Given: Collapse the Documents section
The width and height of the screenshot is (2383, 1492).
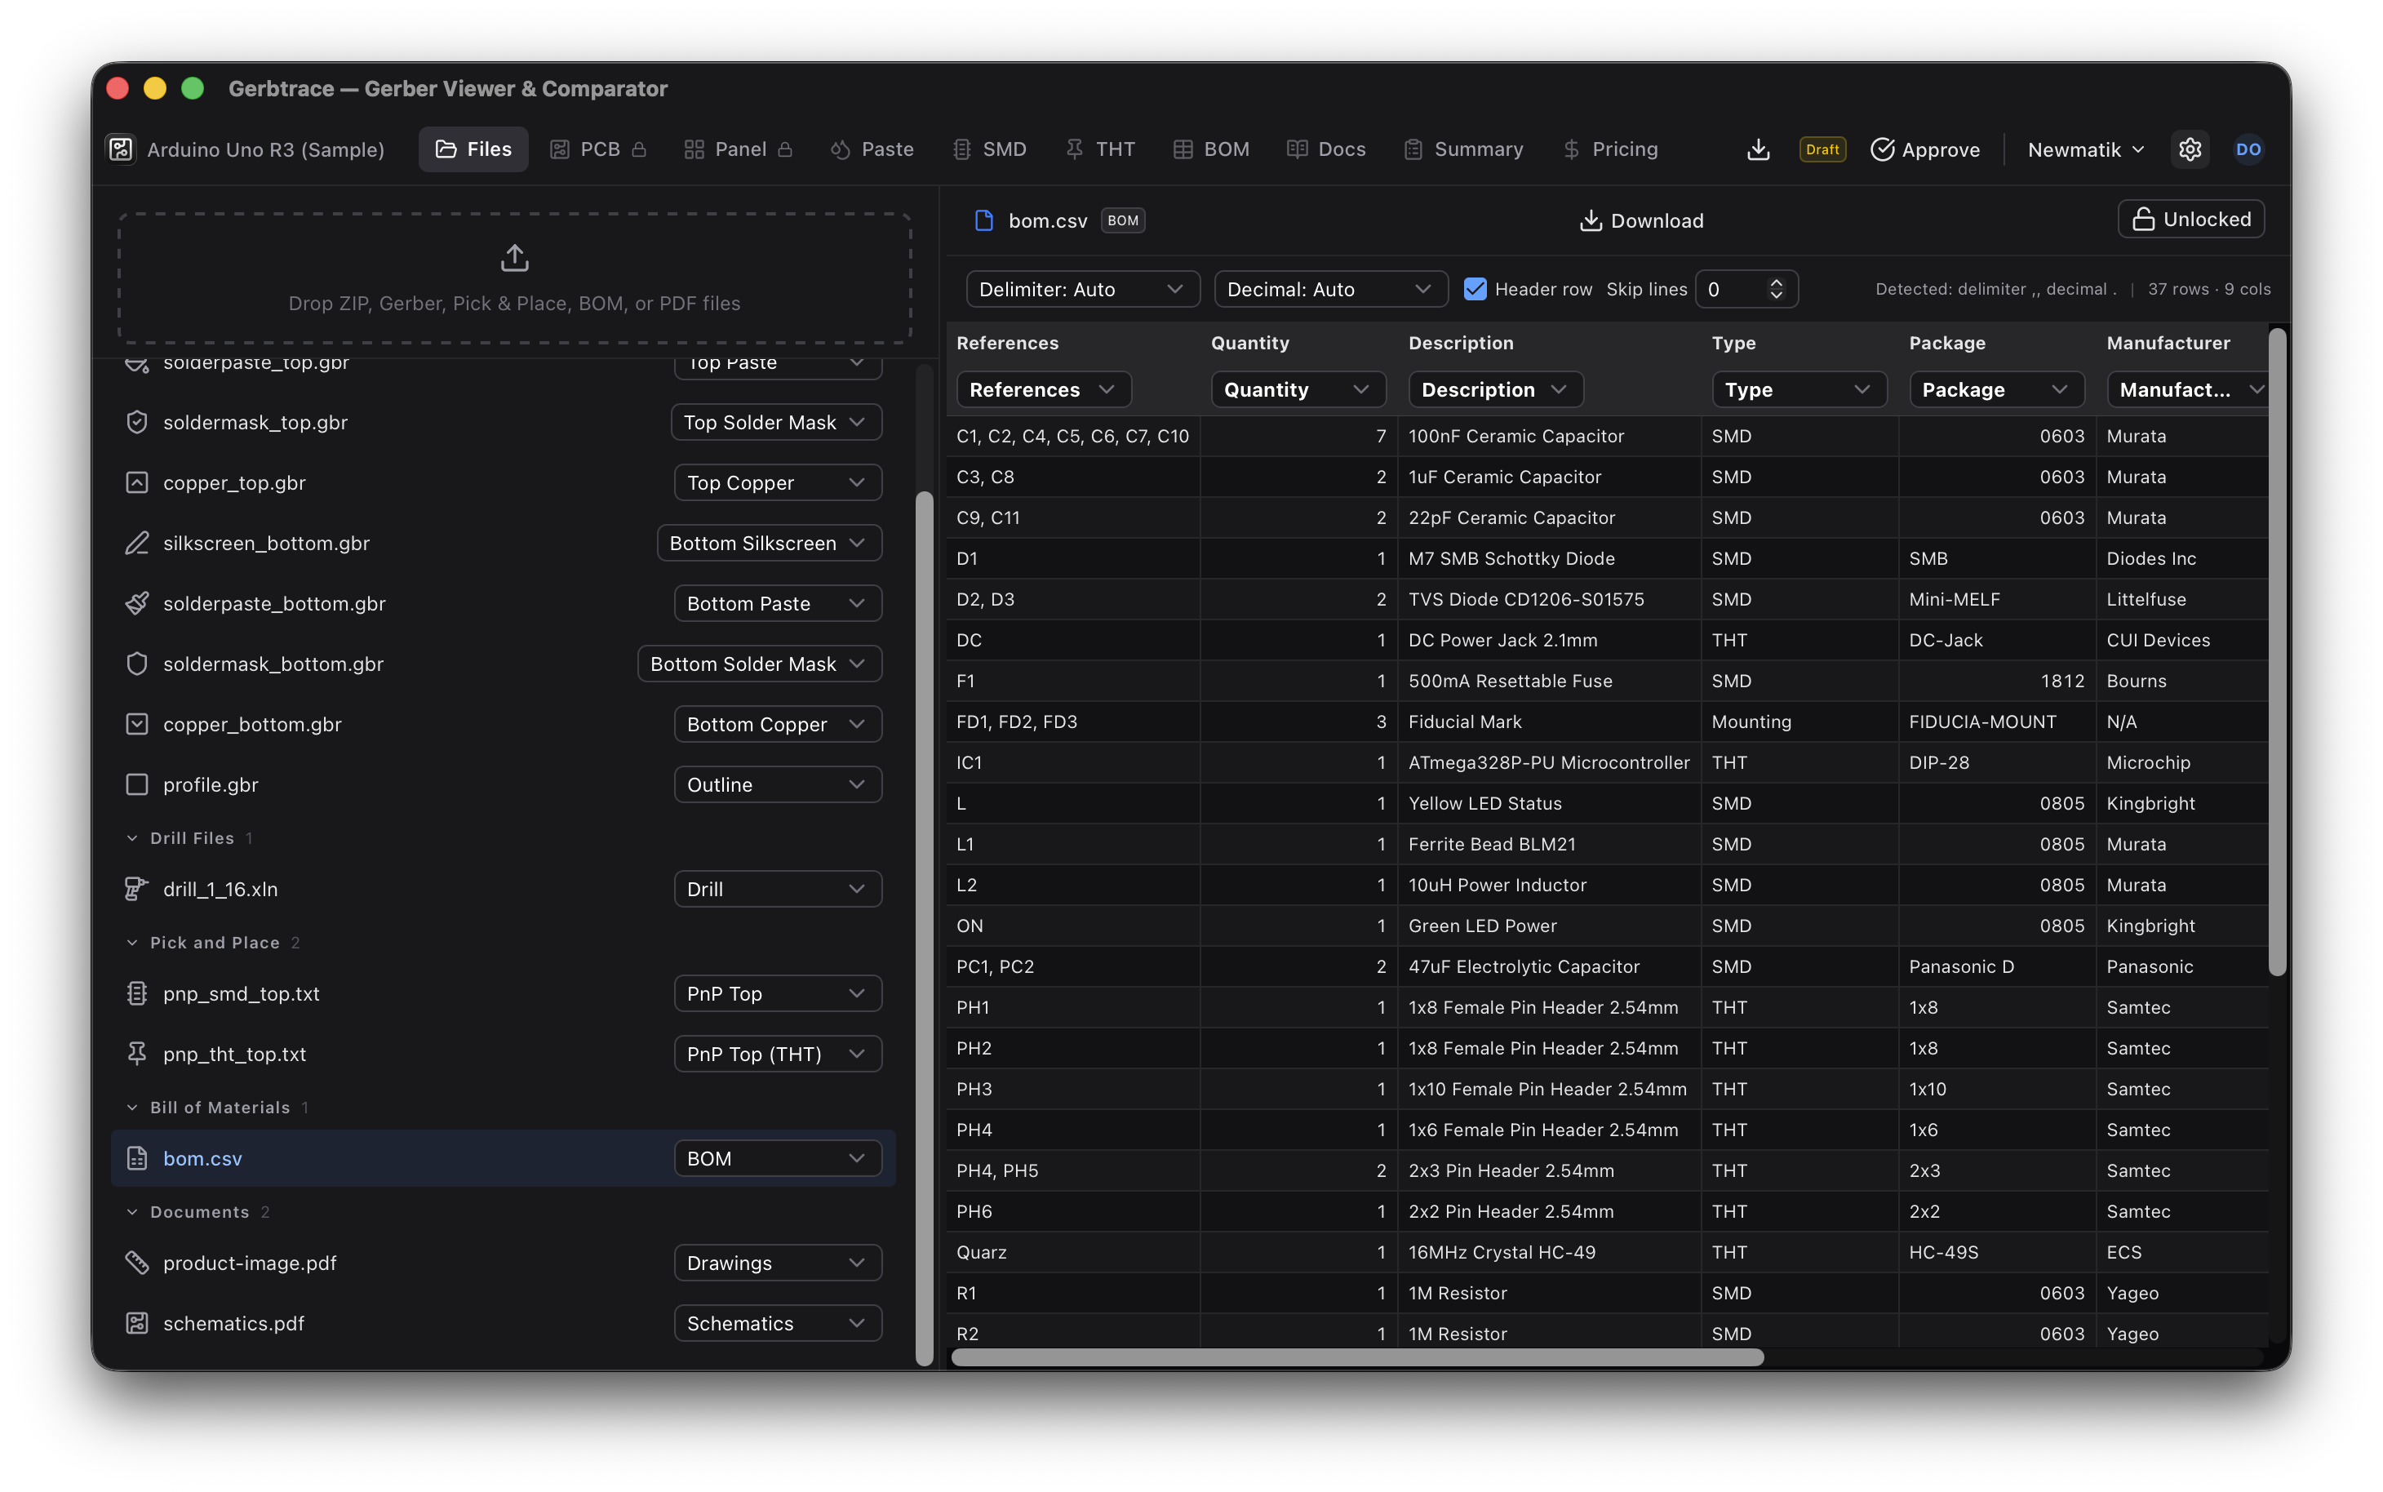Looking at the screenshot, I should 198,1212.
